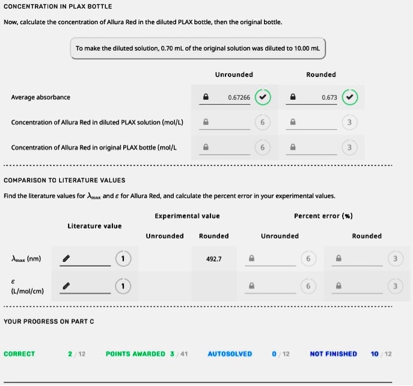Click the ε literature value input field
The width and height of the screenshot is (413, 386).
pyautogui.click(x=90, y=287)
